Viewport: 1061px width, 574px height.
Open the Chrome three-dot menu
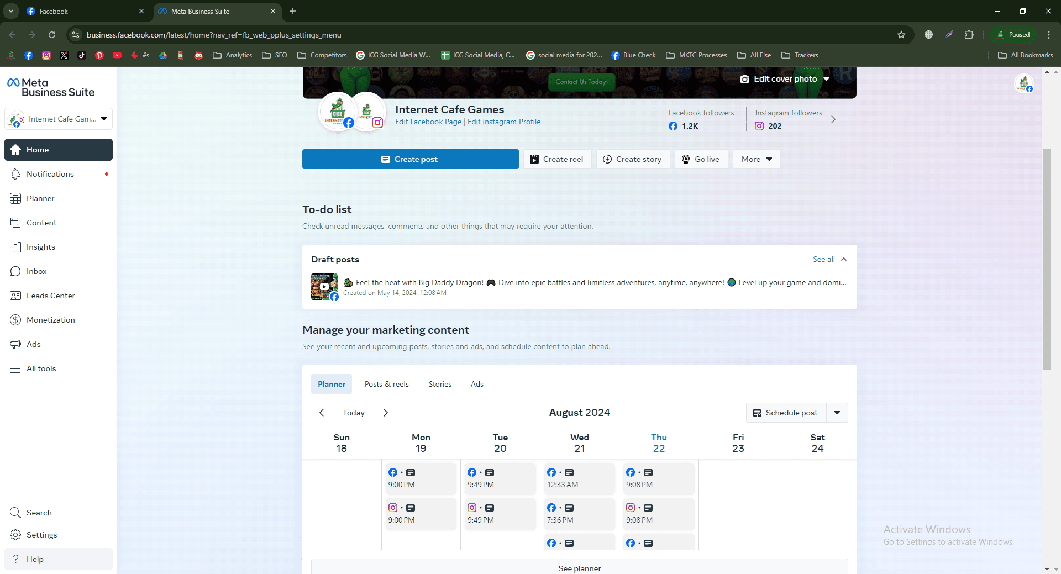click(x=1049, y=35)
